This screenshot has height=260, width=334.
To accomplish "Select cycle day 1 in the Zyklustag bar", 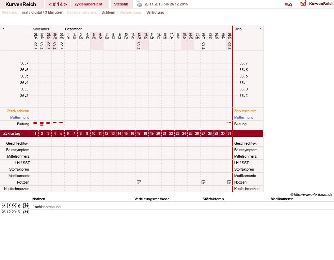I will click(35, 133).
